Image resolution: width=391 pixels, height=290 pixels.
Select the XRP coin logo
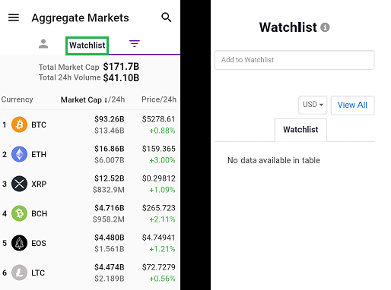click(19, 184)
